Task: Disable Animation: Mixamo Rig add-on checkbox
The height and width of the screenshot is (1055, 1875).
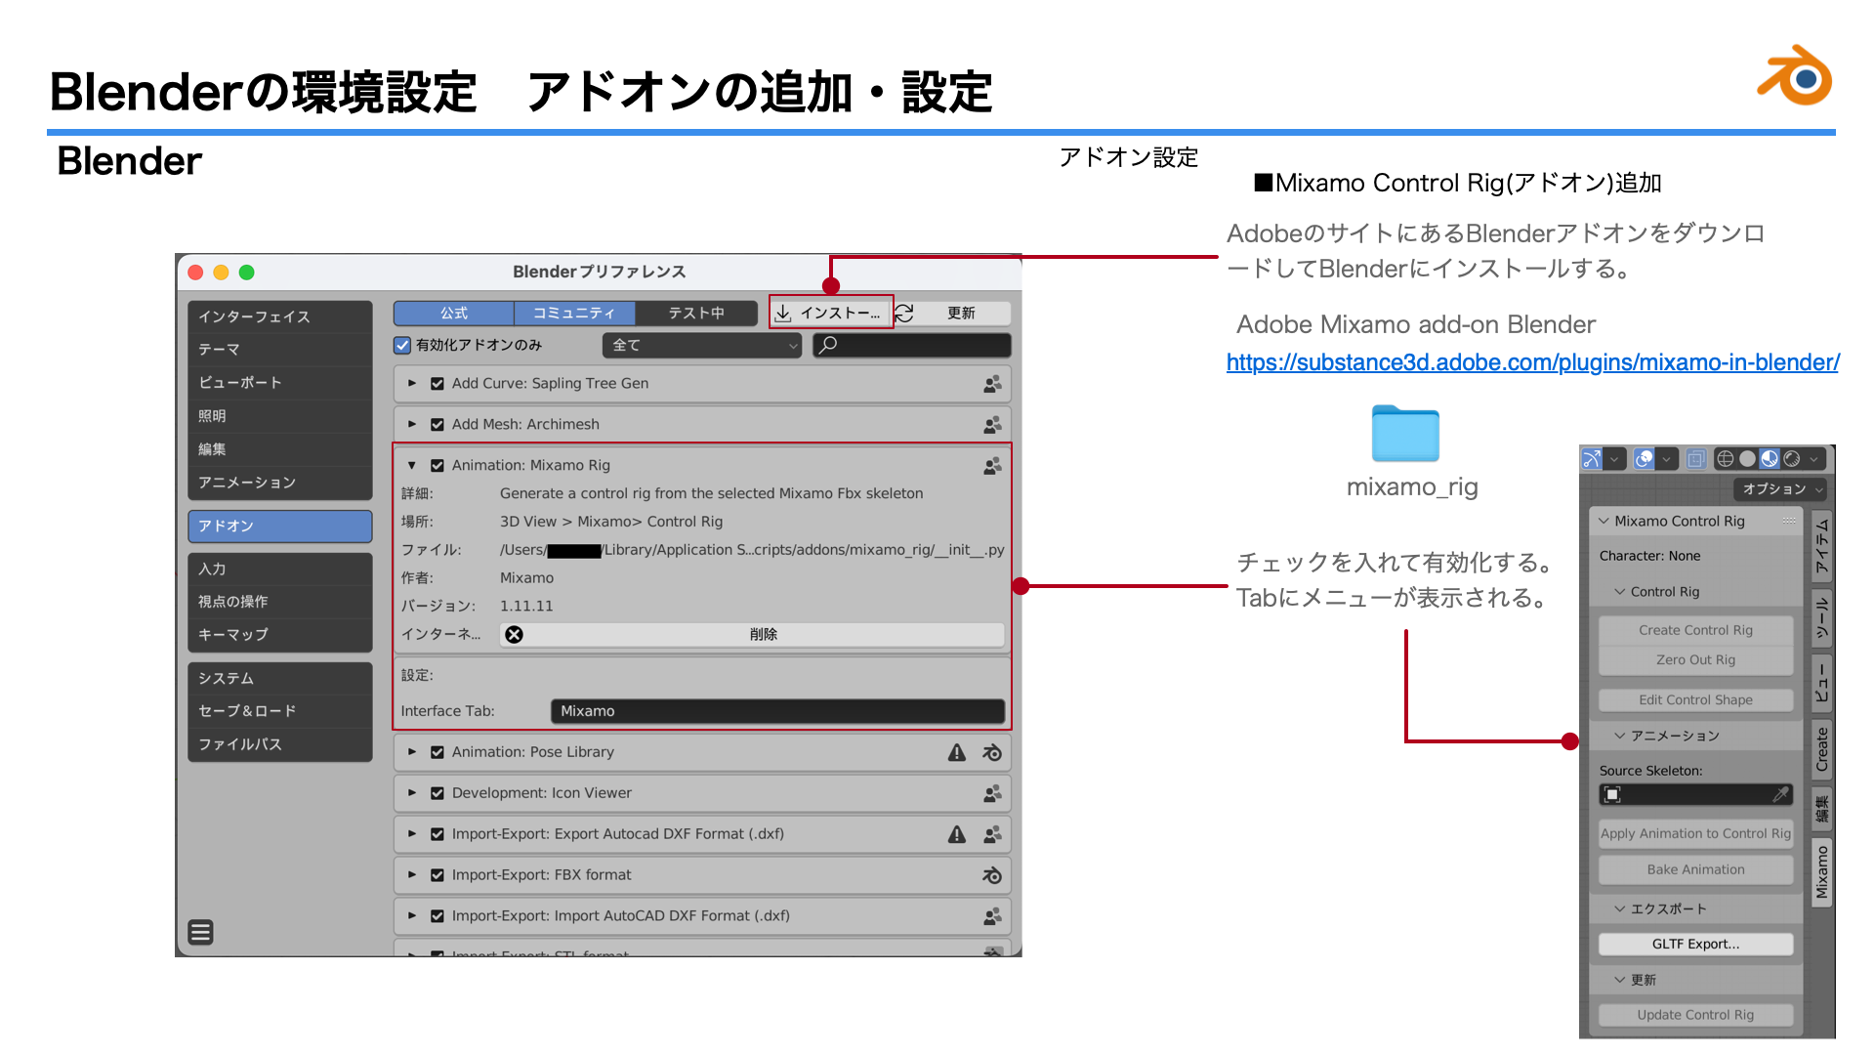Action: click(x=437, y=466)
